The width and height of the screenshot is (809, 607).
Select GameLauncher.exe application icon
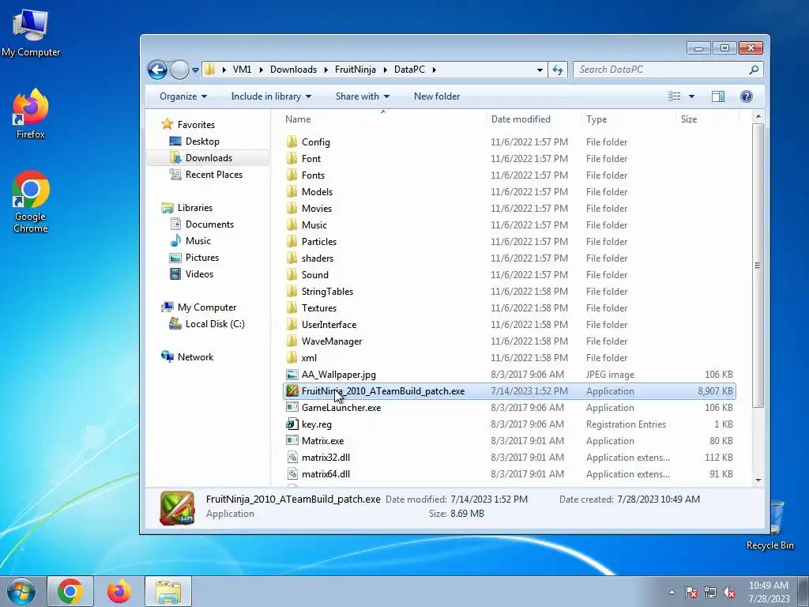(x=292, y=408)
